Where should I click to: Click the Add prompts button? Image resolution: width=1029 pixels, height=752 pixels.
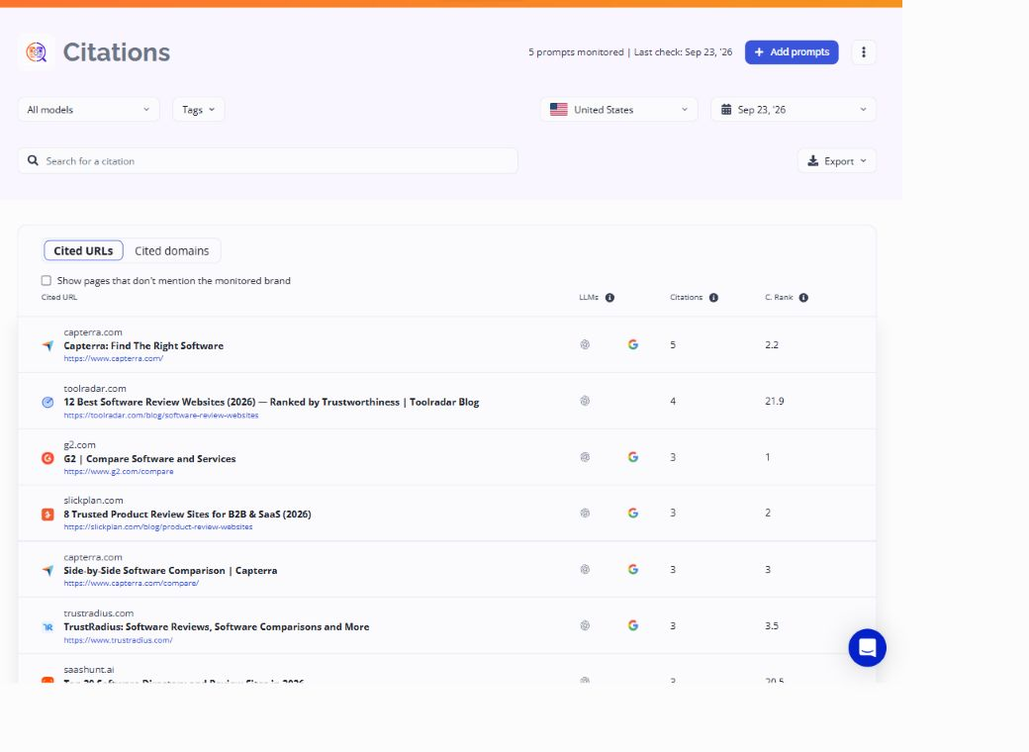tap(792, 52)
